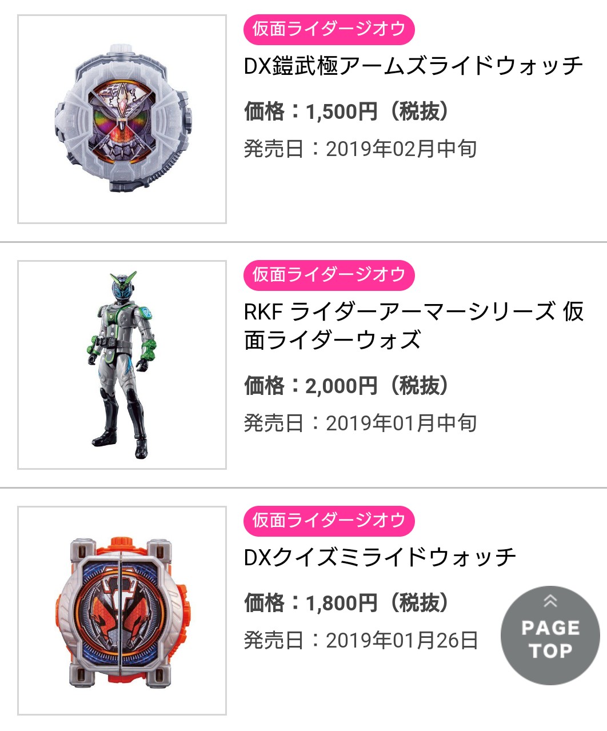The height and width of the screenshot is (731, 607).
Task: Click the double chevron on PAGE TOP
Action: pyautogui.click(x=550, y=601)
